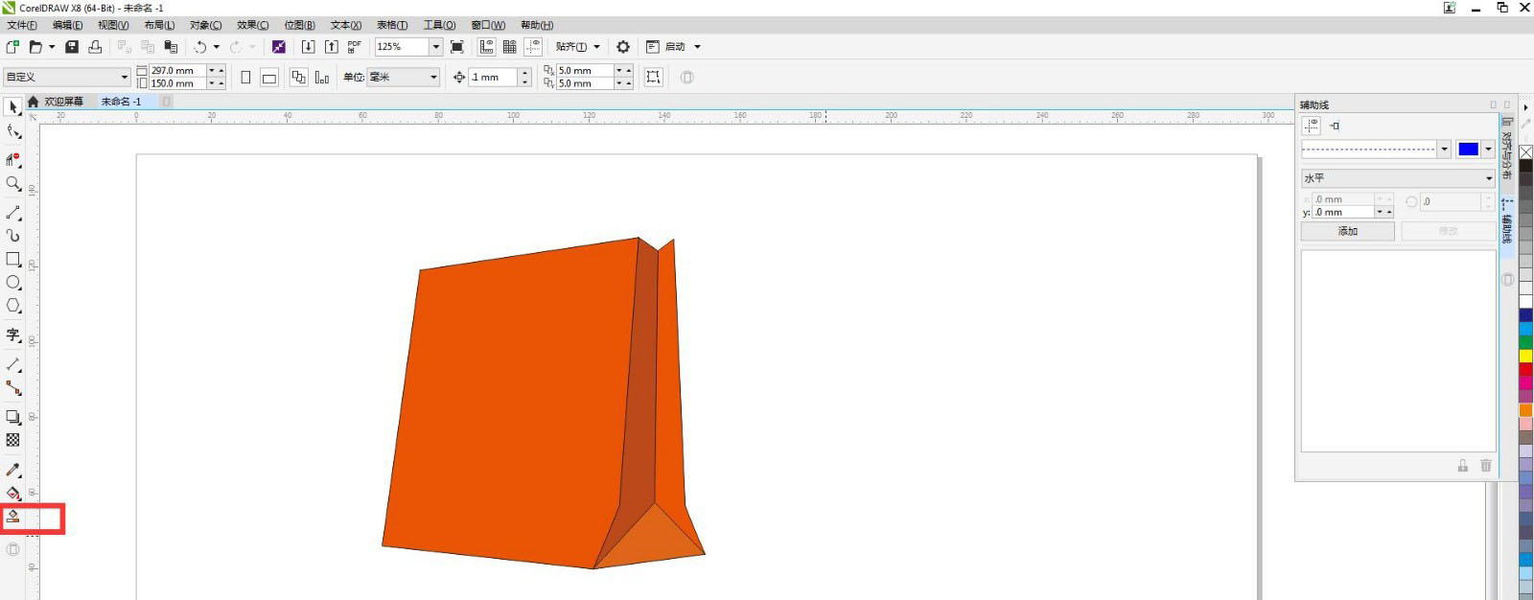Select the Eyedropper tool
Viewport: 1534px width, 600px height.
(13, 470)
